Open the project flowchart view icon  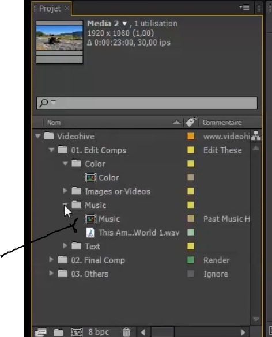[x=256, y=136]
